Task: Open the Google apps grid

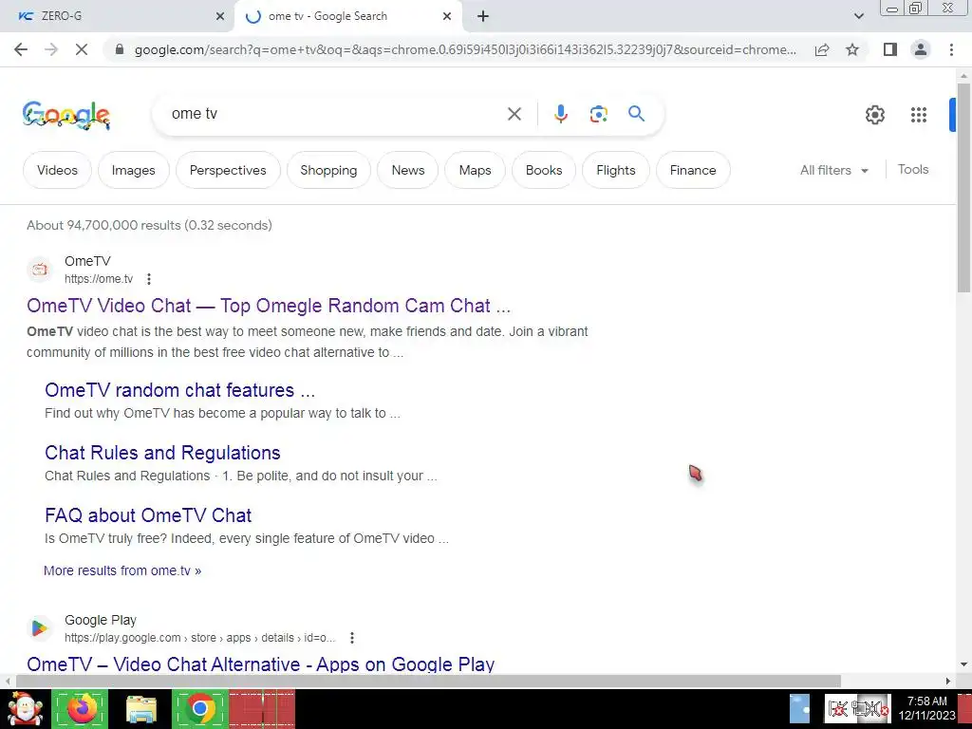Action: click(918, 115)
